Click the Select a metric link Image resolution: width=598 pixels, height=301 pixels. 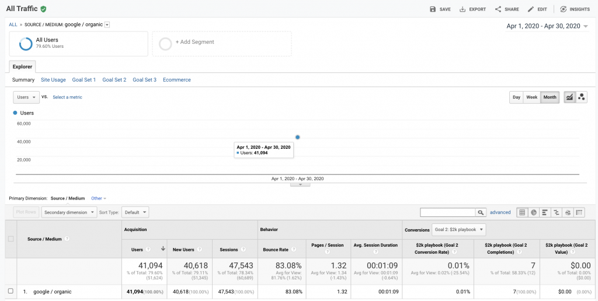tap(68, 97)
